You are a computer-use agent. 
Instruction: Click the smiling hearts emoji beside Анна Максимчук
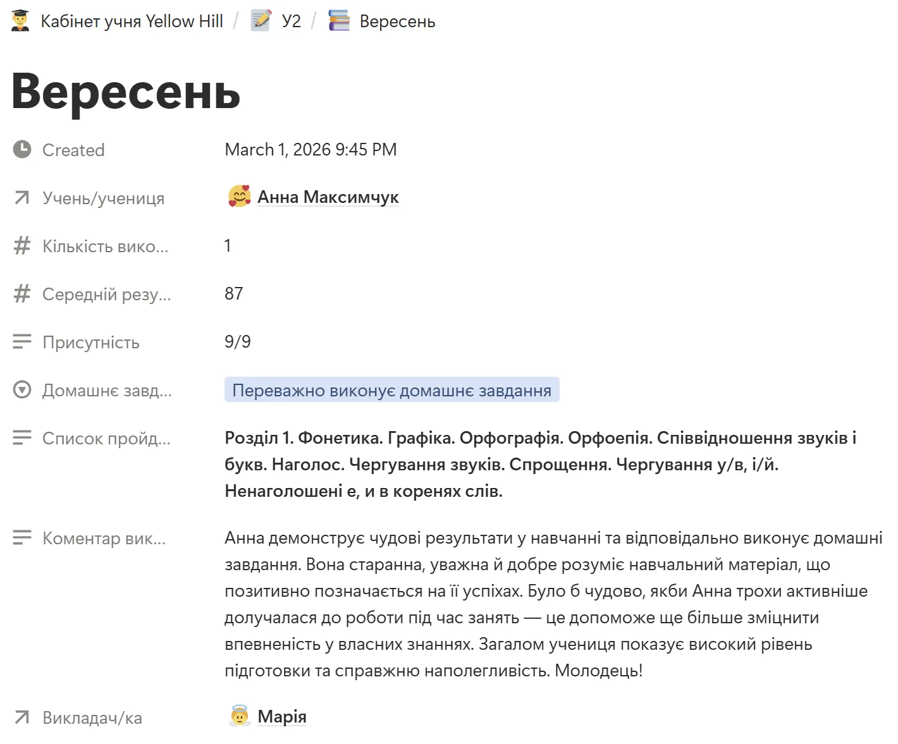pyautogui.click(x=240, y=197)
